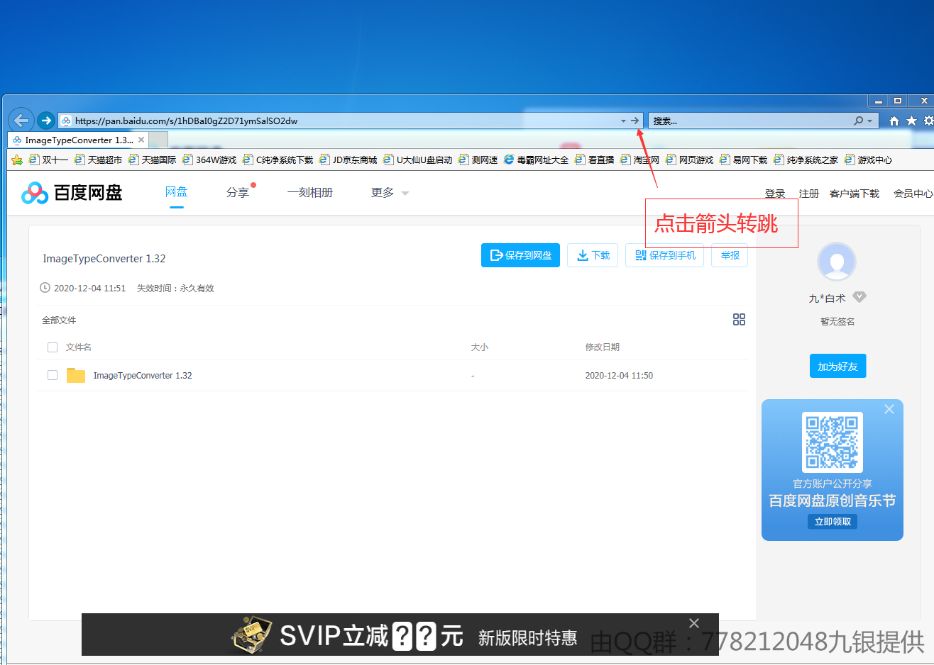Click the sharer's avatar image
The image size is (934, 665).
pyautogui.click(x=837, y=262)
